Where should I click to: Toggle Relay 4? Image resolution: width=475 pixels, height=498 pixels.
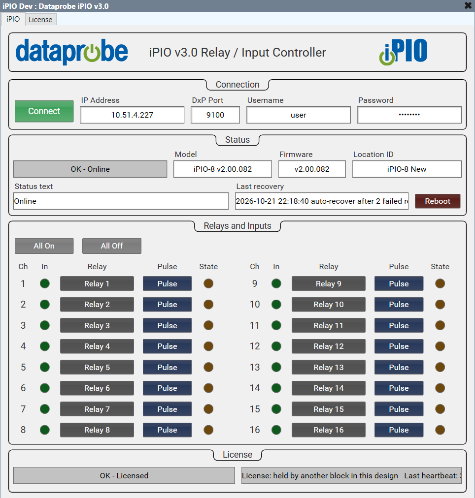97,346
